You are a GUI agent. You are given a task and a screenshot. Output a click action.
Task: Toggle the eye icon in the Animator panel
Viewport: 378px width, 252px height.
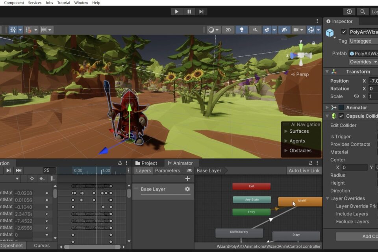pos(189,170)
